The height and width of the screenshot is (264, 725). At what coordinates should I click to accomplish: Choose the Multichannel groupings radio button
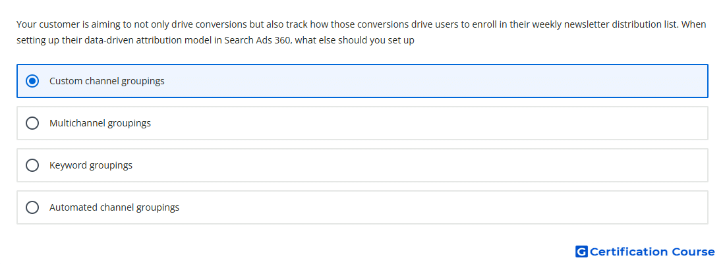tap(32, 123)
